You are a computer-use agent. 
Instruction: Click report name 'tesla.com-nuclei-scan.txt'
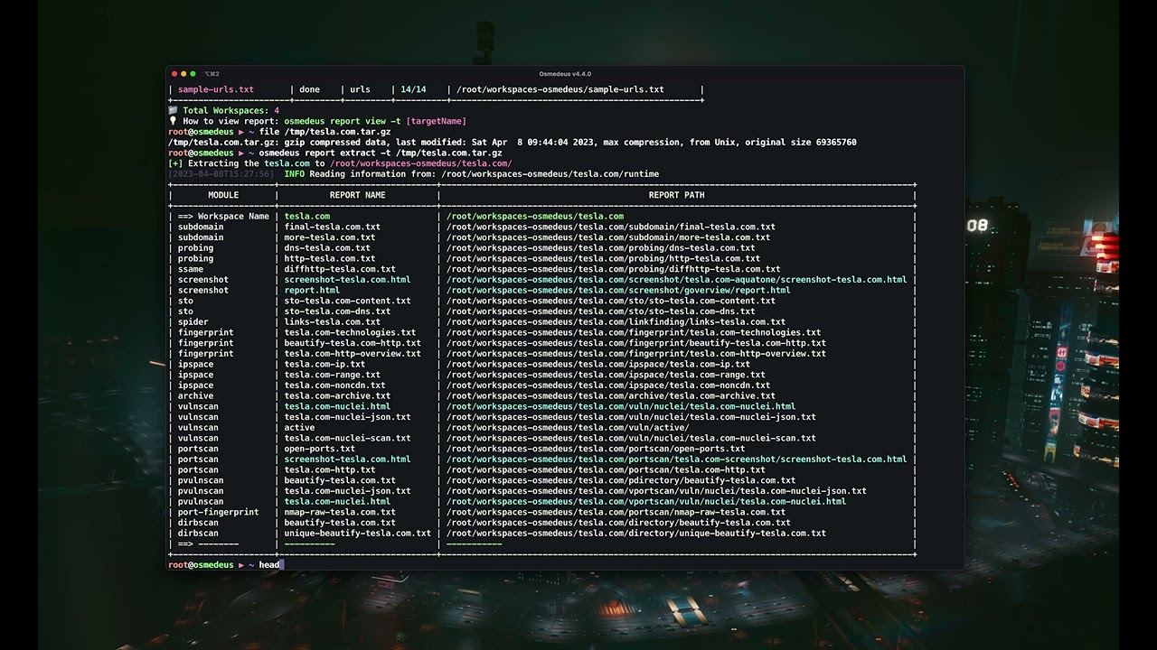click(348, 438)
